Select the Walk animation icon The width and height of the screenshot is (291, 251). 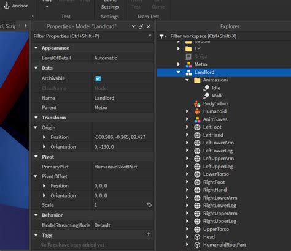pyautogui.click(x=206, y=96)
